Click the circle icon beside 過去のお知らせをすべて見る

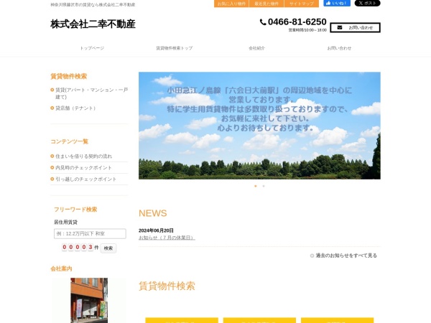312,256
